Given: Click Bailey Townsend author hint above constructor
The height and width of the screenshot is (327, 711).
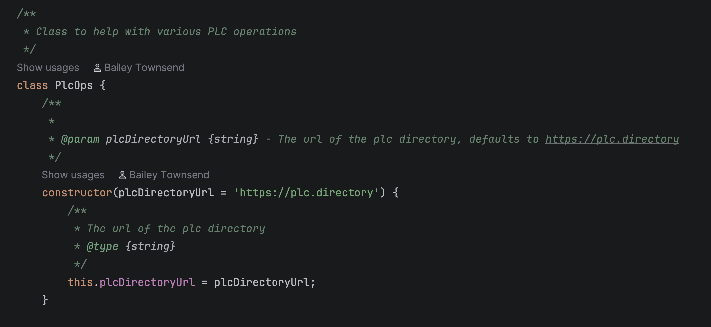Looking at the screenshot, I should pyautogui.click(x=169, y=175).
